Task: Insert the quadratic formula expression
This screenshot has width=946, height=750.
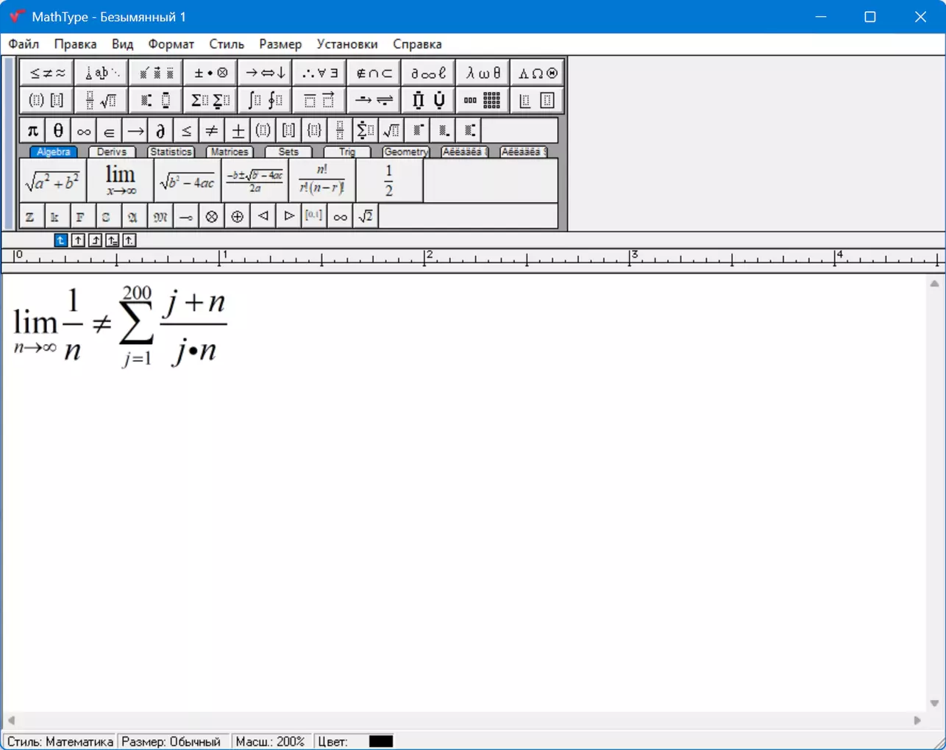Action: [x=255, y=181]
